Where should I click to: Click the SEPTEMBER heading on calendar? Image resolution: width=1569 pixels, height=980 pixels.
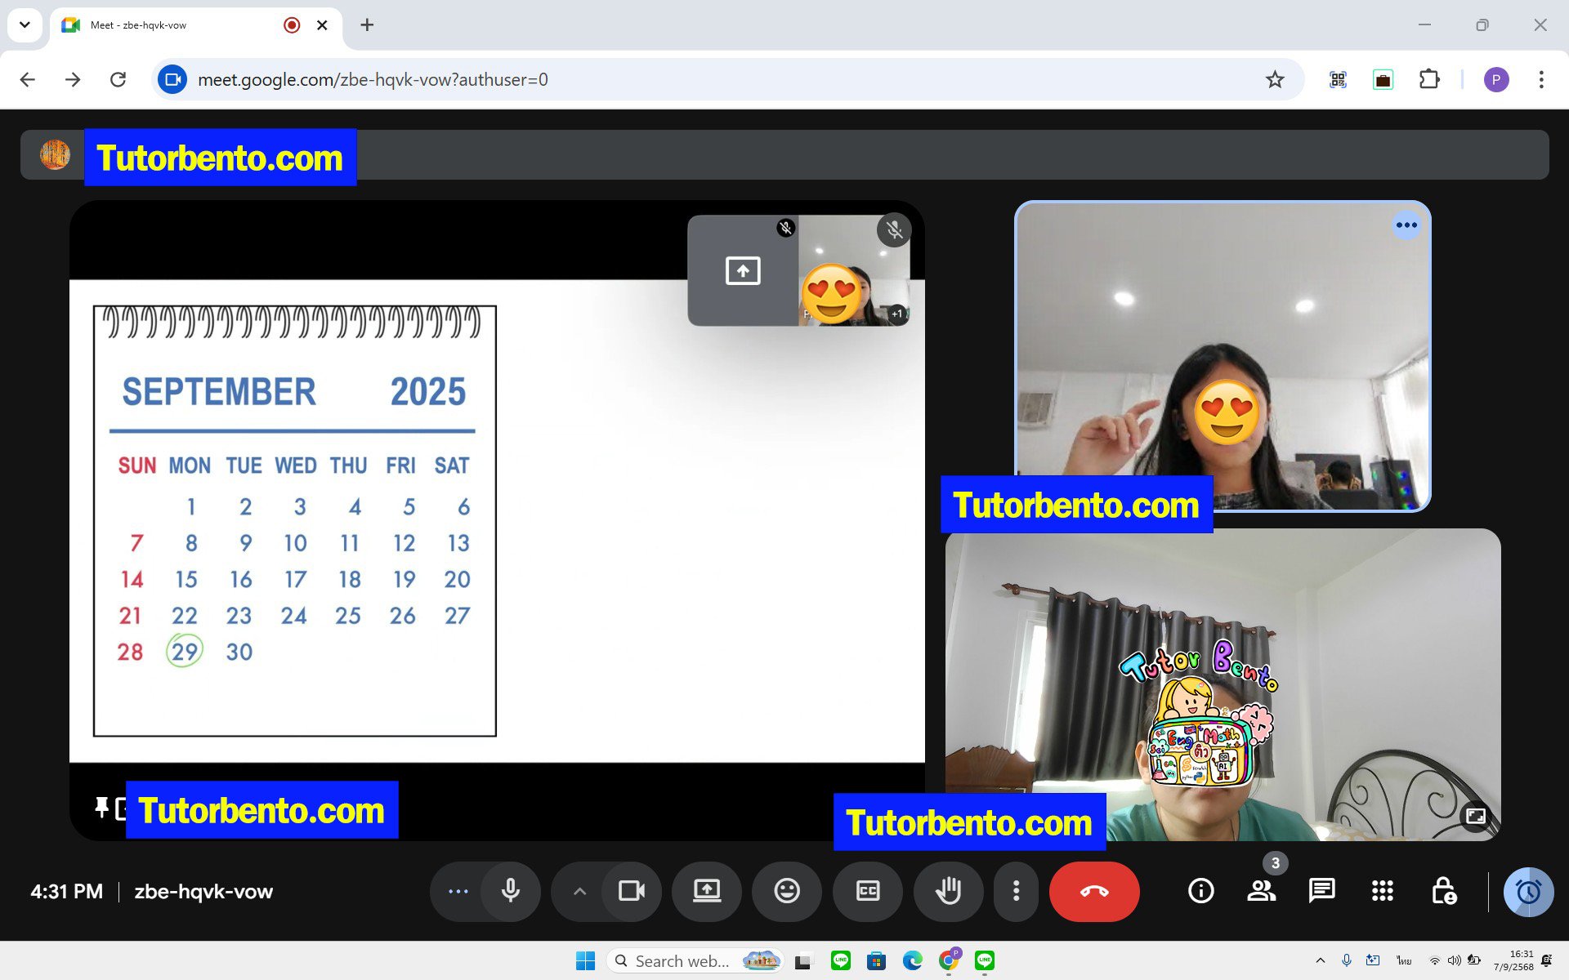(x=219, y=392)
